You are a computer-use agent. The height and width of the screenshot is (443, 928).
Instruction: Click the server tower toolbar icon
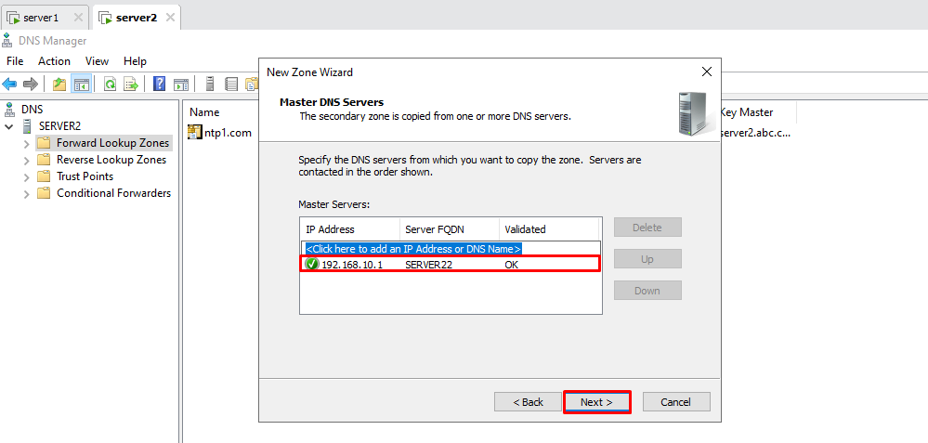(x=210, y=84)
